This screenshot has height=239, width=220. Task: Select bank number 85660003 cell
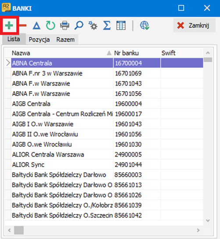coord(137,175)
